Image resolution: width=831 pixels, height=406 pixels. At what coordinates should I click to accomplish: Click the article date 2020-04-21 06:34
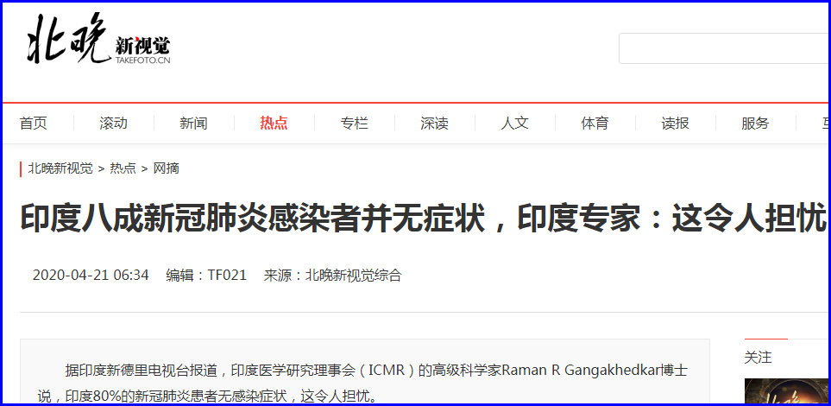pyautogui.click(x=91, y=275)
